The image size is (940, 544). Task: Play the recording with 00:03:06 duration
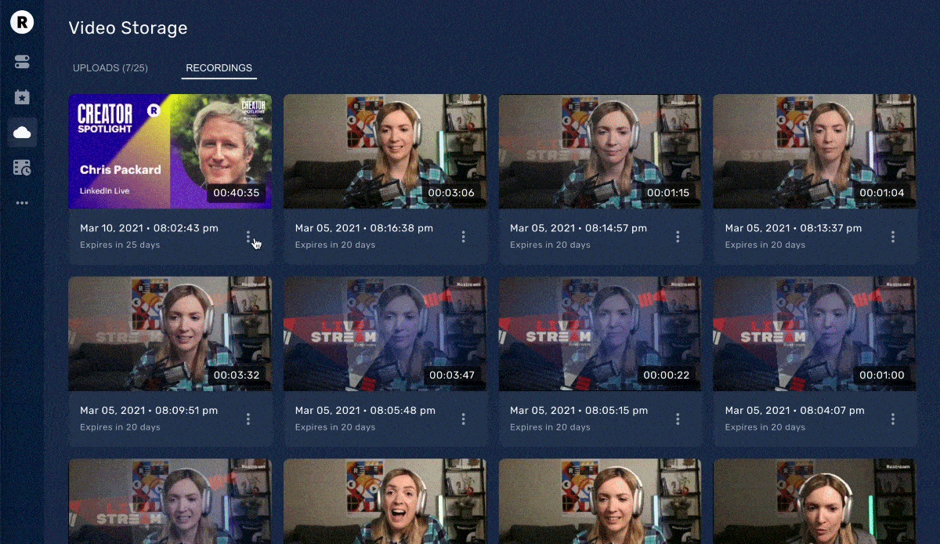pos(385,151)
